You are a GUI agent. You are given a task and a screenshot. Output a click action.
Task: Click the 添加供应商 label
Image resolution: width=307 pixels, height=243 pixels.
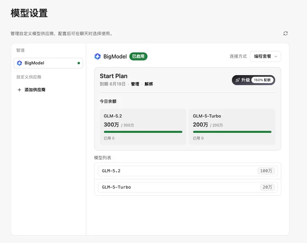pos(35,90)
